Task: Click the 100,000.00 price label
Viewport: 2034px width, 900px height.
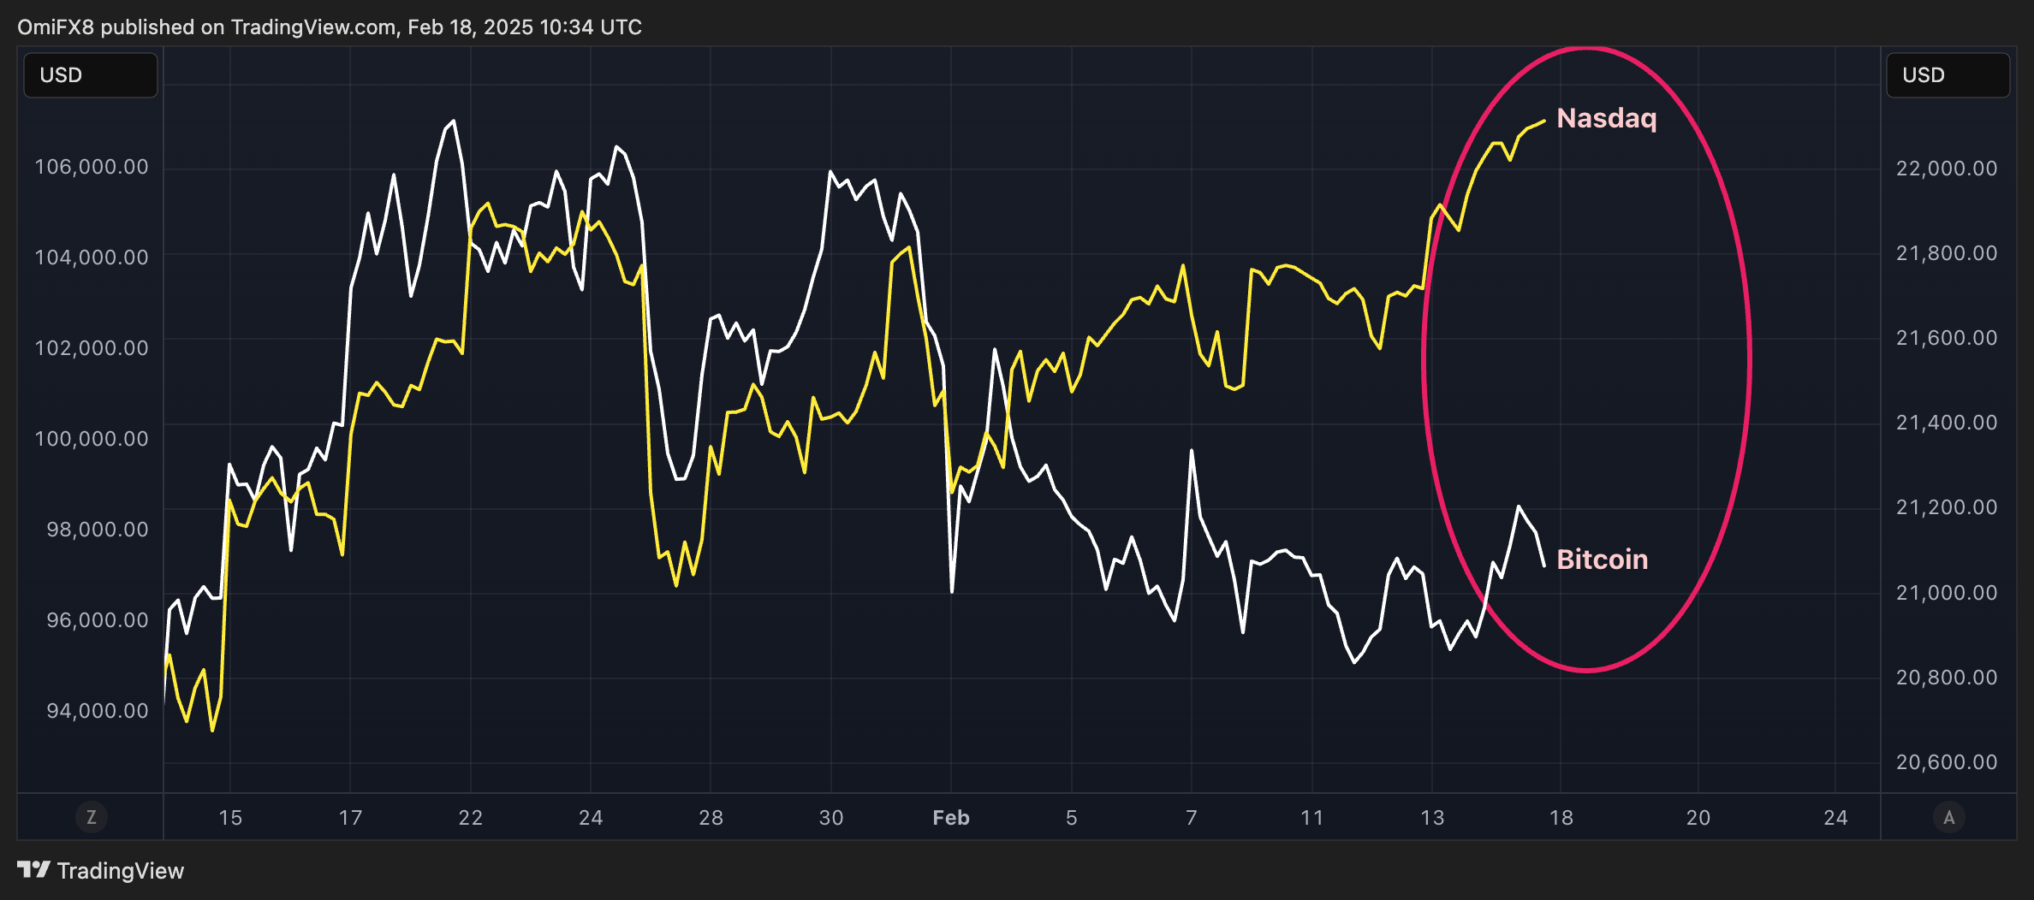Action: tap(92, 438)
